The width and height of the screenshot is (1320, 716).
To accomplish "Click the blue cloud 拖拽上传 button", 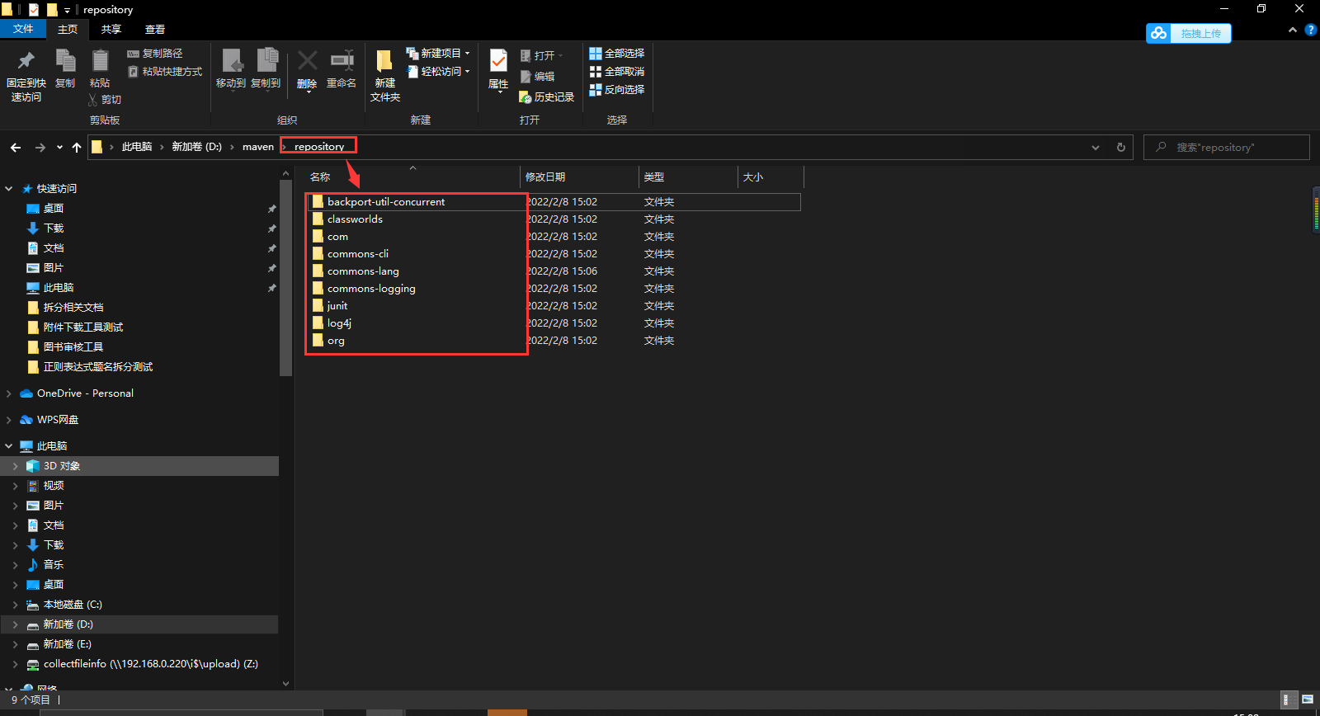I will [x=1188, y=33].
